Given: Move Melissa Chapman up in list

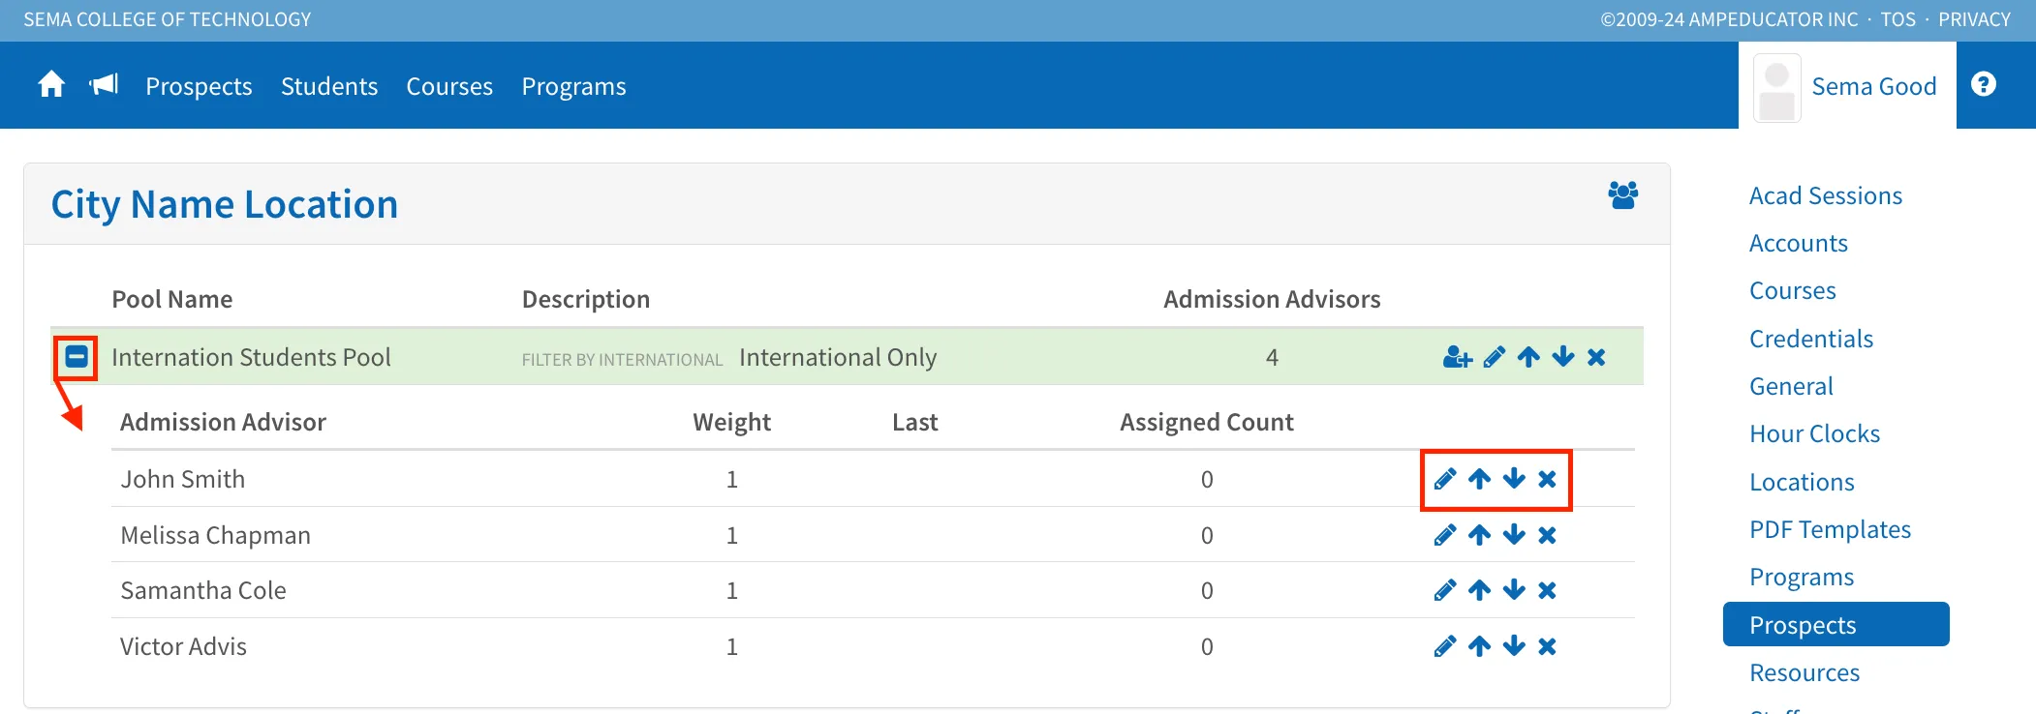Looking at the screenshot, I should (1479, 535).
